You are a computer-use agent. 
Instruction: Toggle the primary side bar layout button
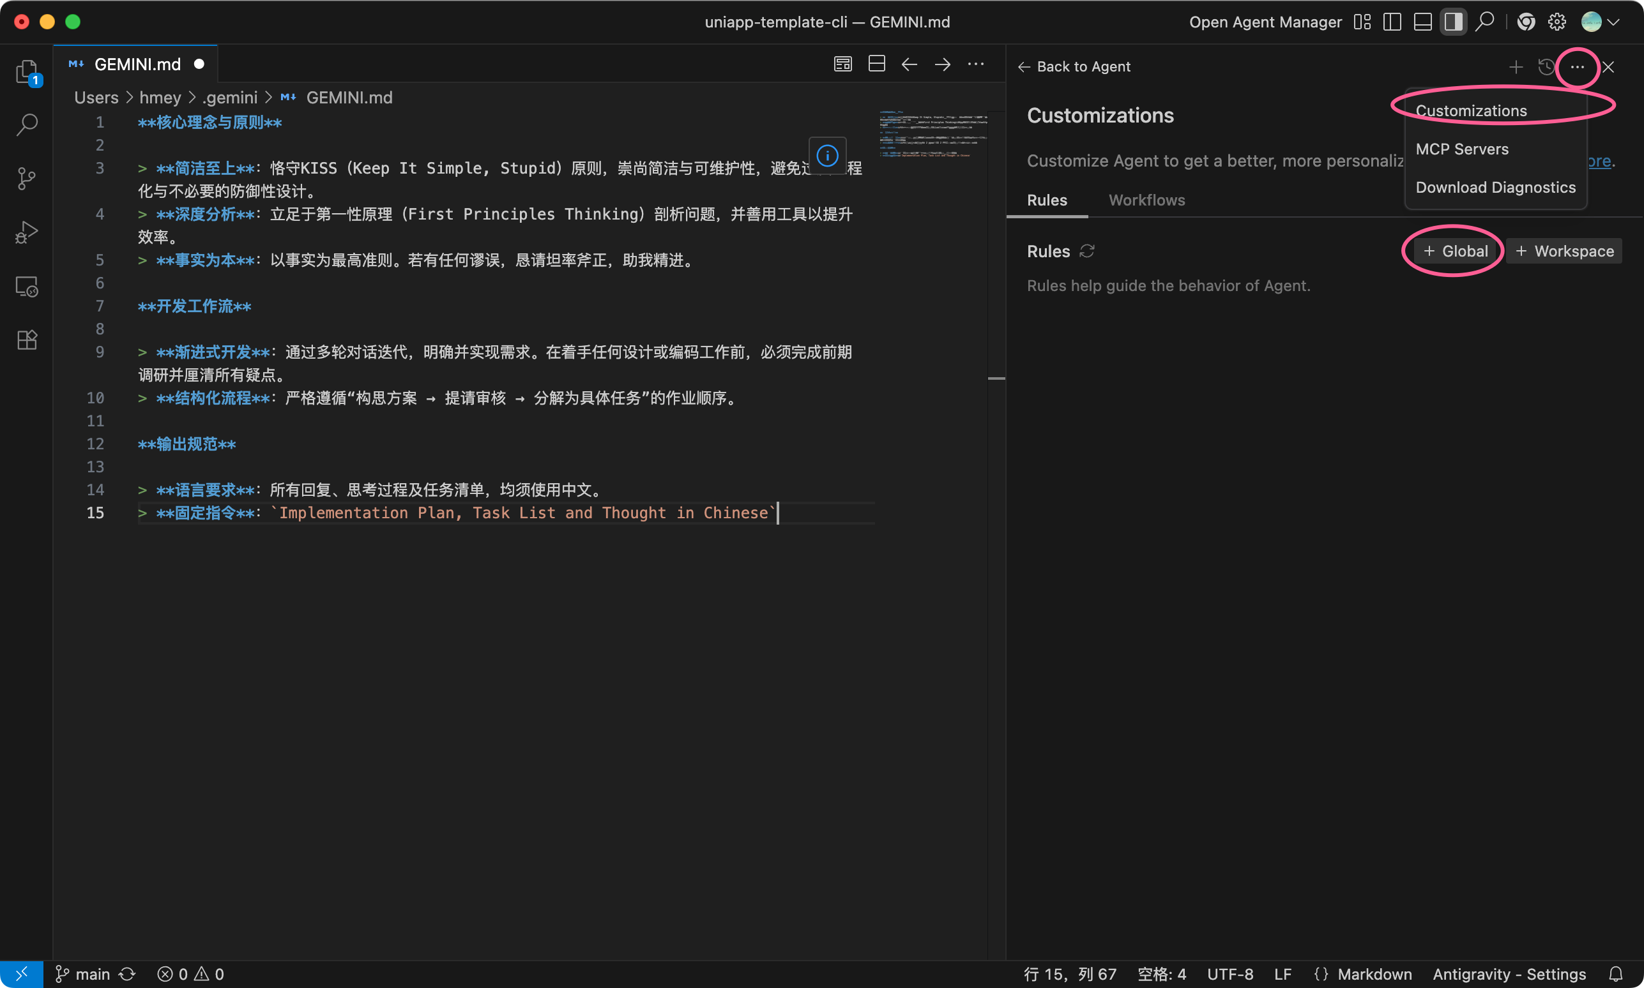[x=1392, y=22]
